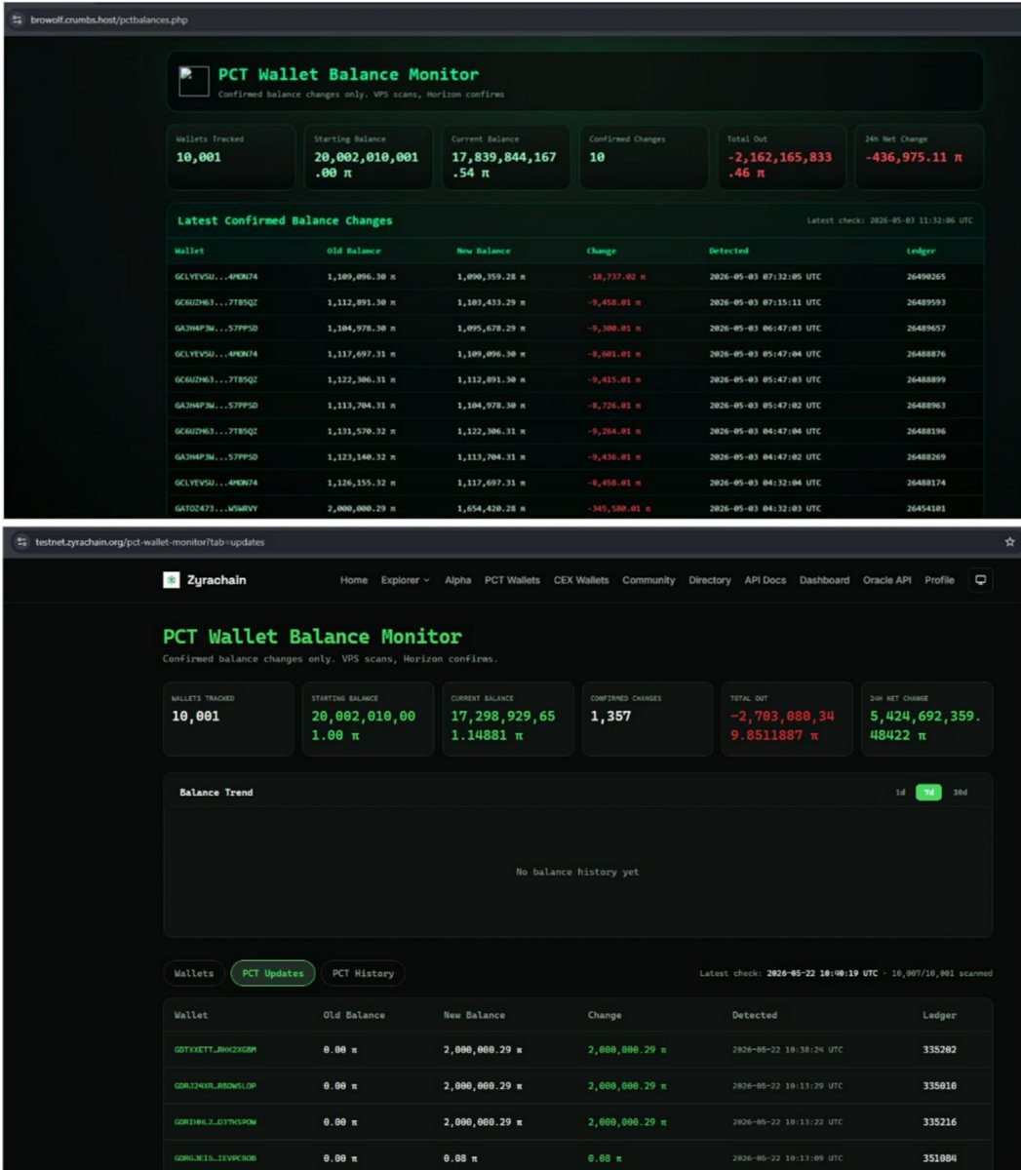Click the change value -18,737.02 π

coord(615,277)
